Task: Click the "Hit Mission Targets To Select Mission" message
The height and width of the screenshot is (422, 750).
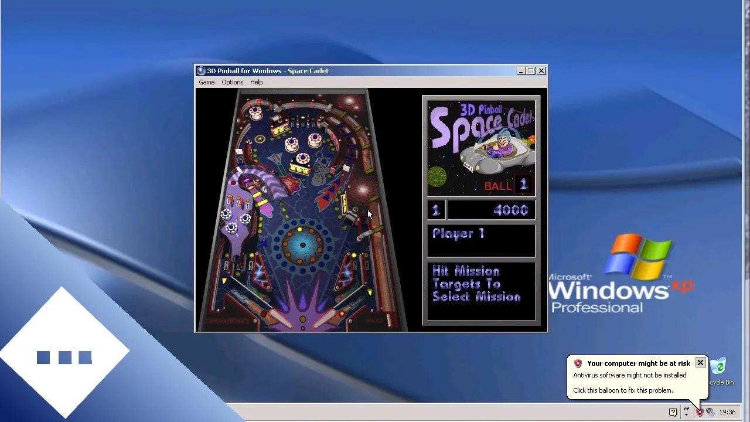Action: 476,284
